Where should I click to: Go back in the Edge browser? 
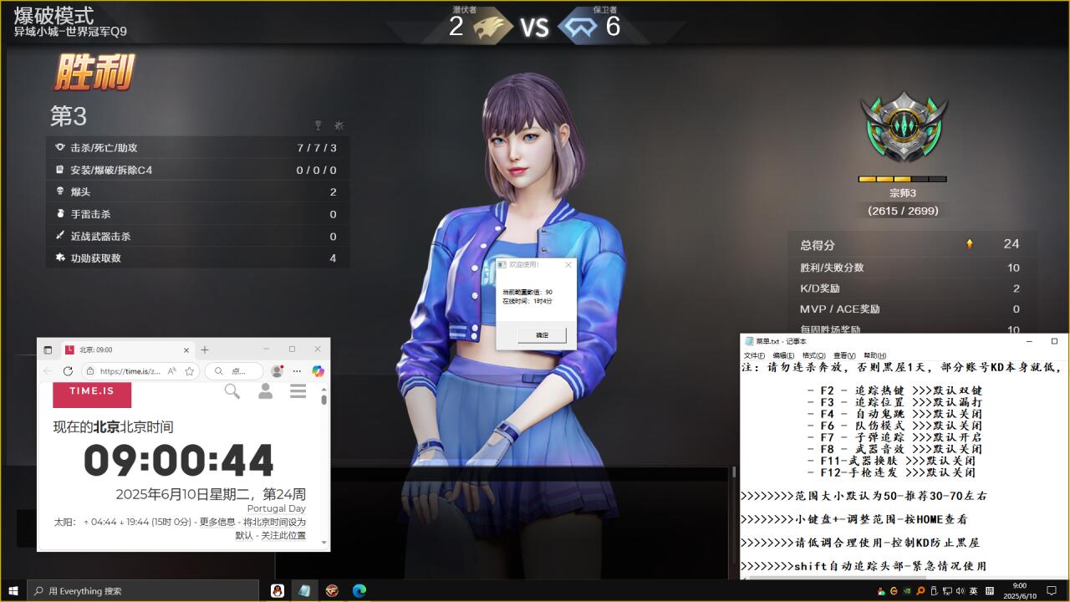(48, 371)
